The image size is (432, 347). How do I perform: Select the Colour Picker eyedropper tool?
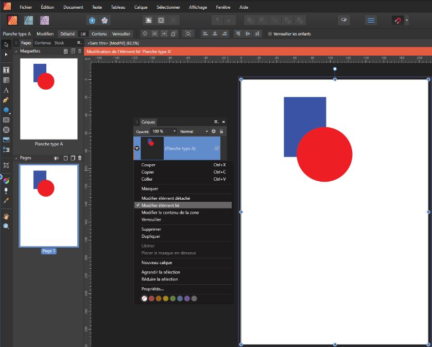coord(6,201)
